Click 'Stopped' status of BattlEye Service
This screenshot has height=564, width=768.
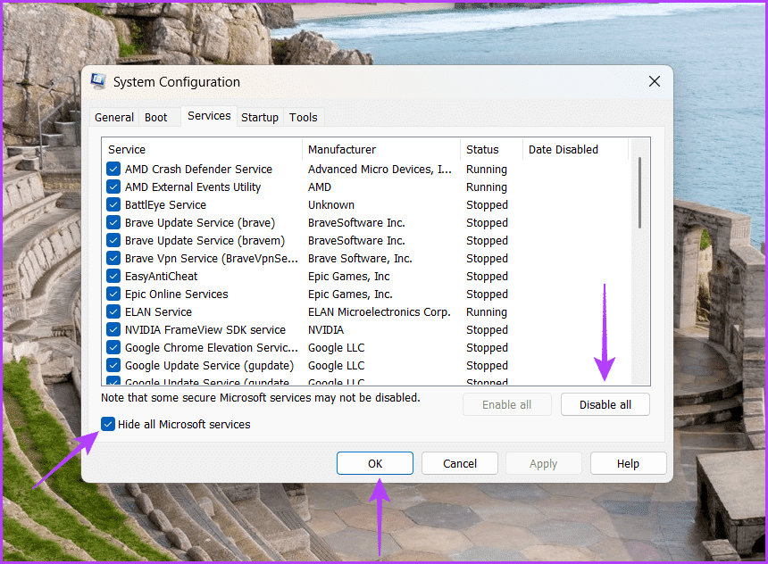click(x=487, y=204)
